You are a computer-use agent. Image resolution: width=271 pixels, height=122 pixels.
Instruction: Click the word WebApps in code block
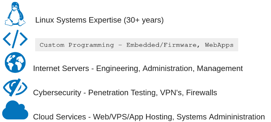coord(219,45)
